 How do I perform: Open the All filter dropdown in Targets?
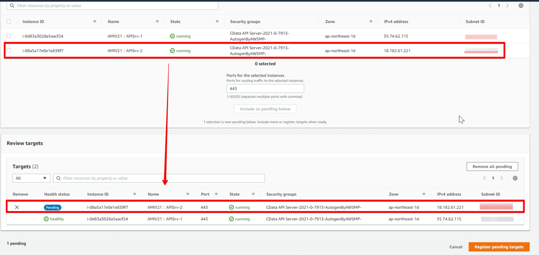coord(31,178)
